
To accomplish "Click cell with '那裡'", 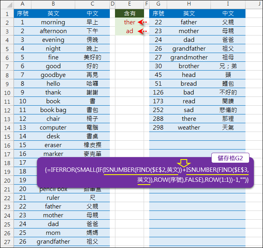I will (x=228, y=119).
